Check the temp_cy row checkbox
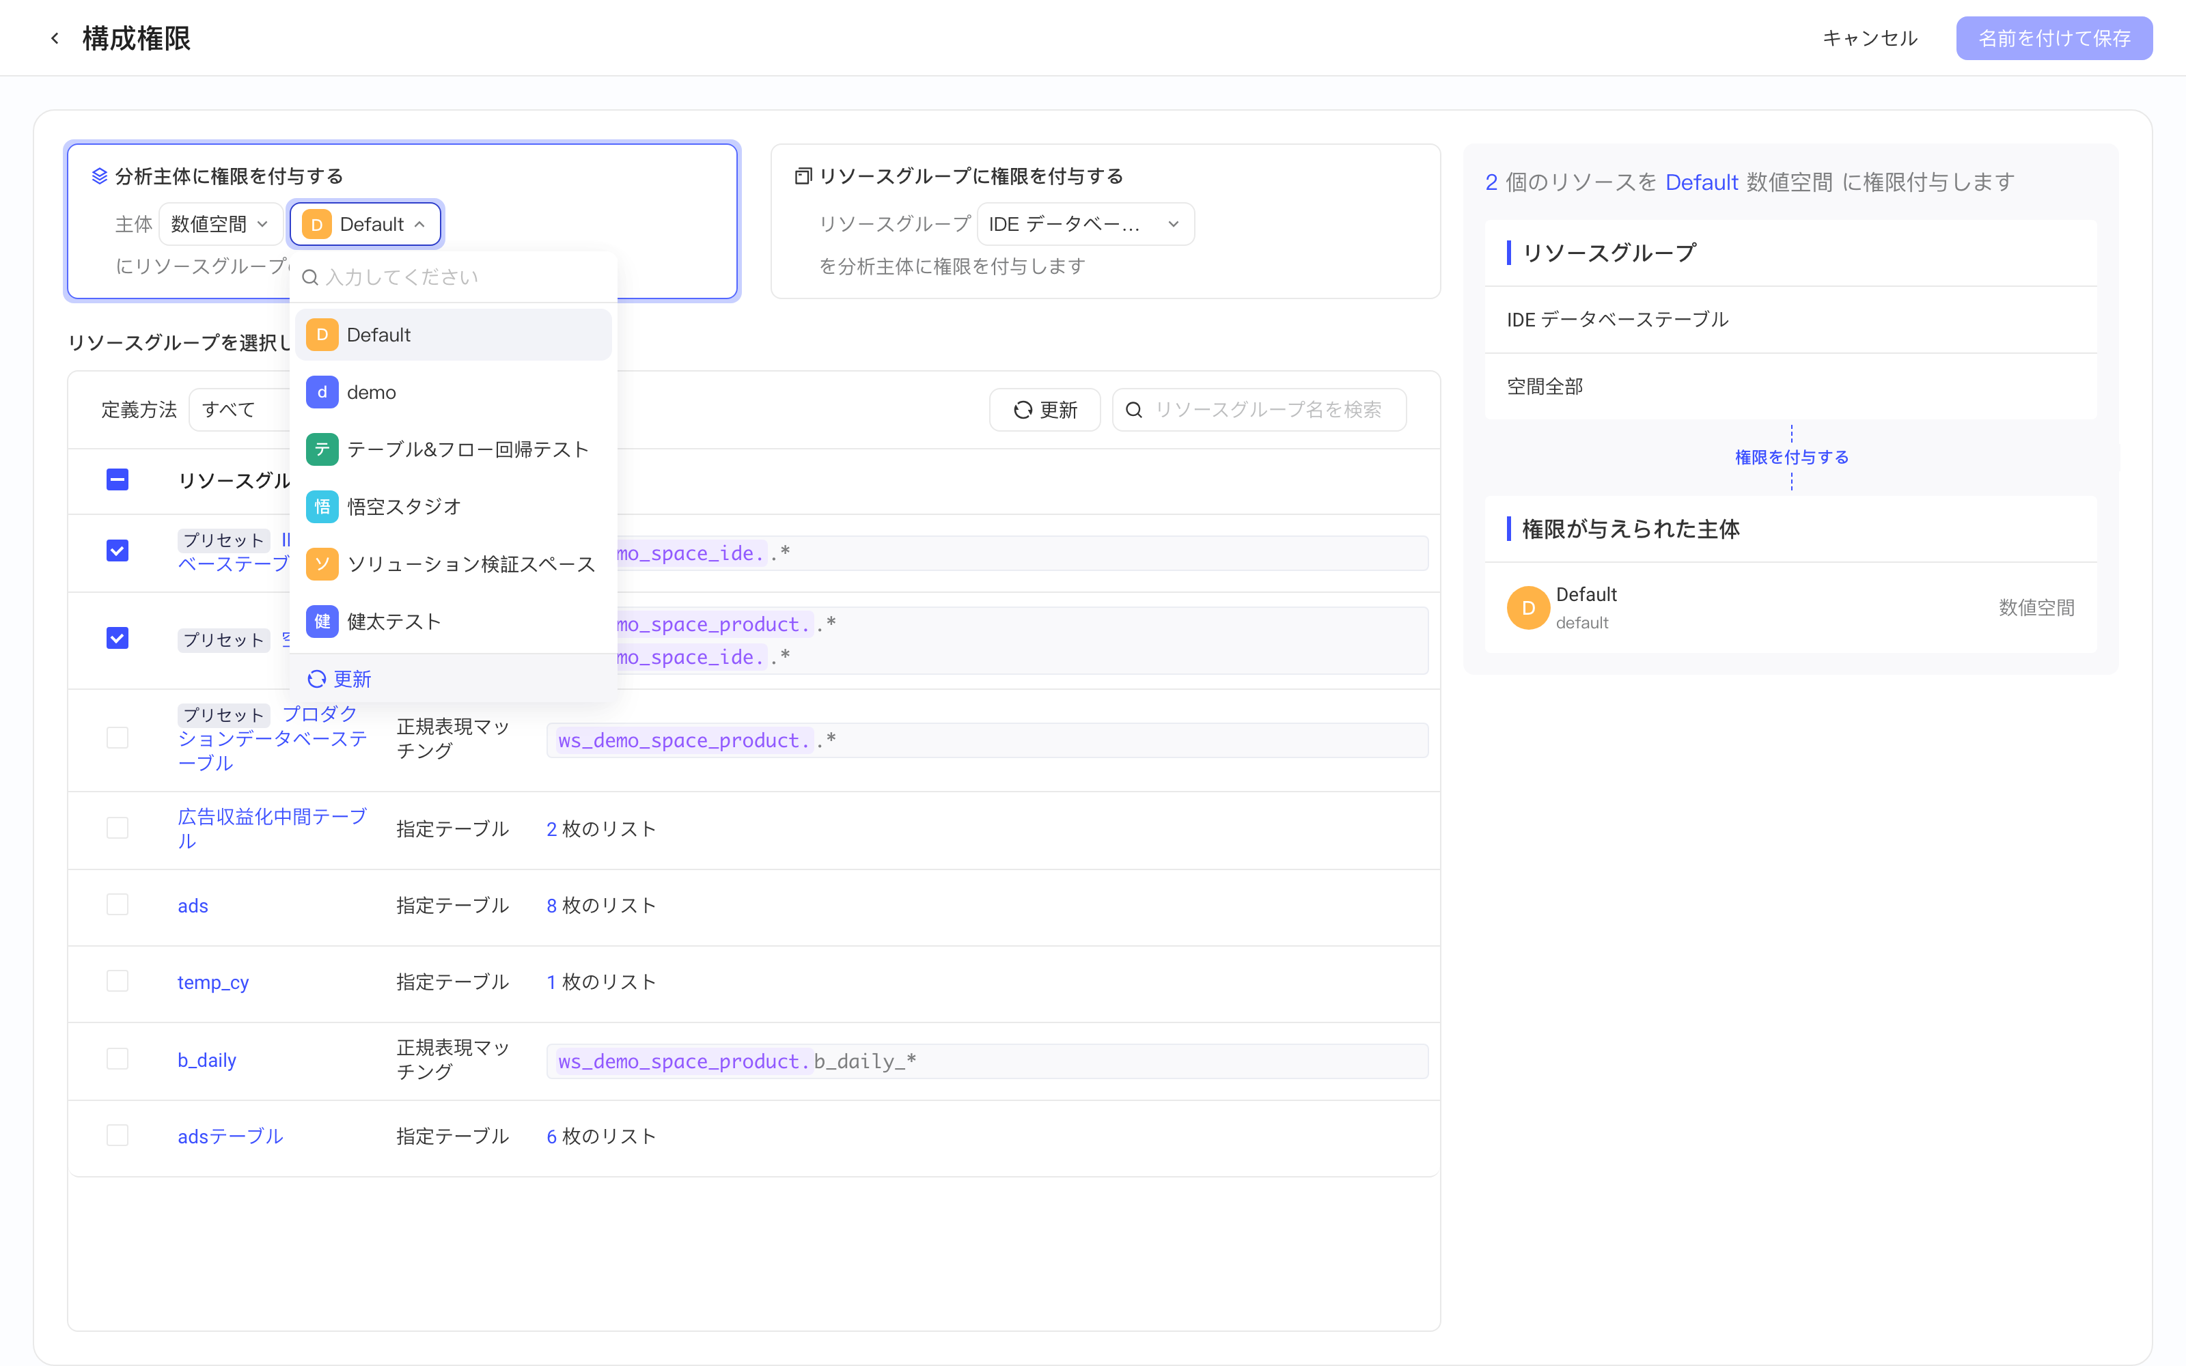Viewport: 2186px width, 1366px height. (x=117, y=981)
